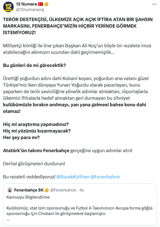Click the Turkish flag emoji in the name
This screenshot has width=160, height=227.
click(x=41, y=4)
